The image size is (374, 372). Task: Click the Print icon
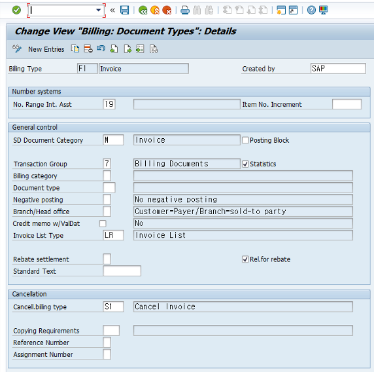coord(185,10)
